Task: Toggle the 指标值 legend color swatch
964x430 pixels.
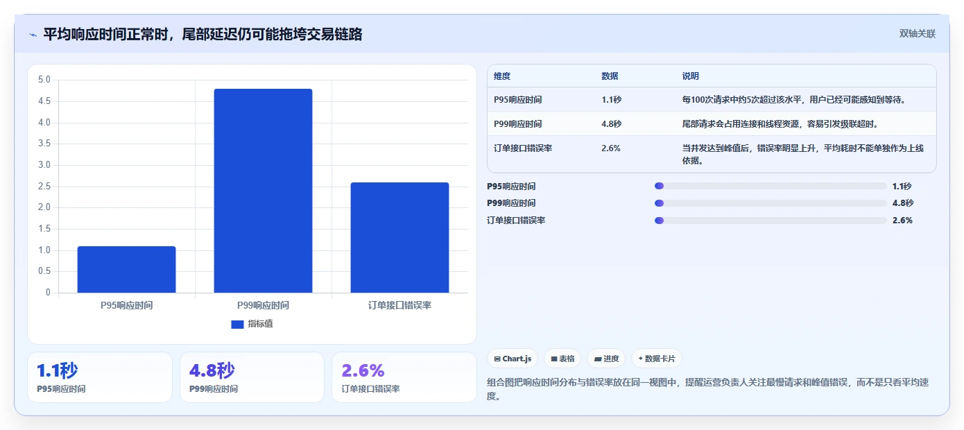Action: 237,324
